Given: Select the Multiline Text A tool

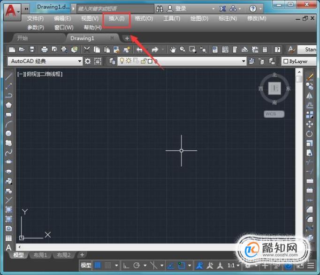Looking at the screenshot, I should point(8,248).
